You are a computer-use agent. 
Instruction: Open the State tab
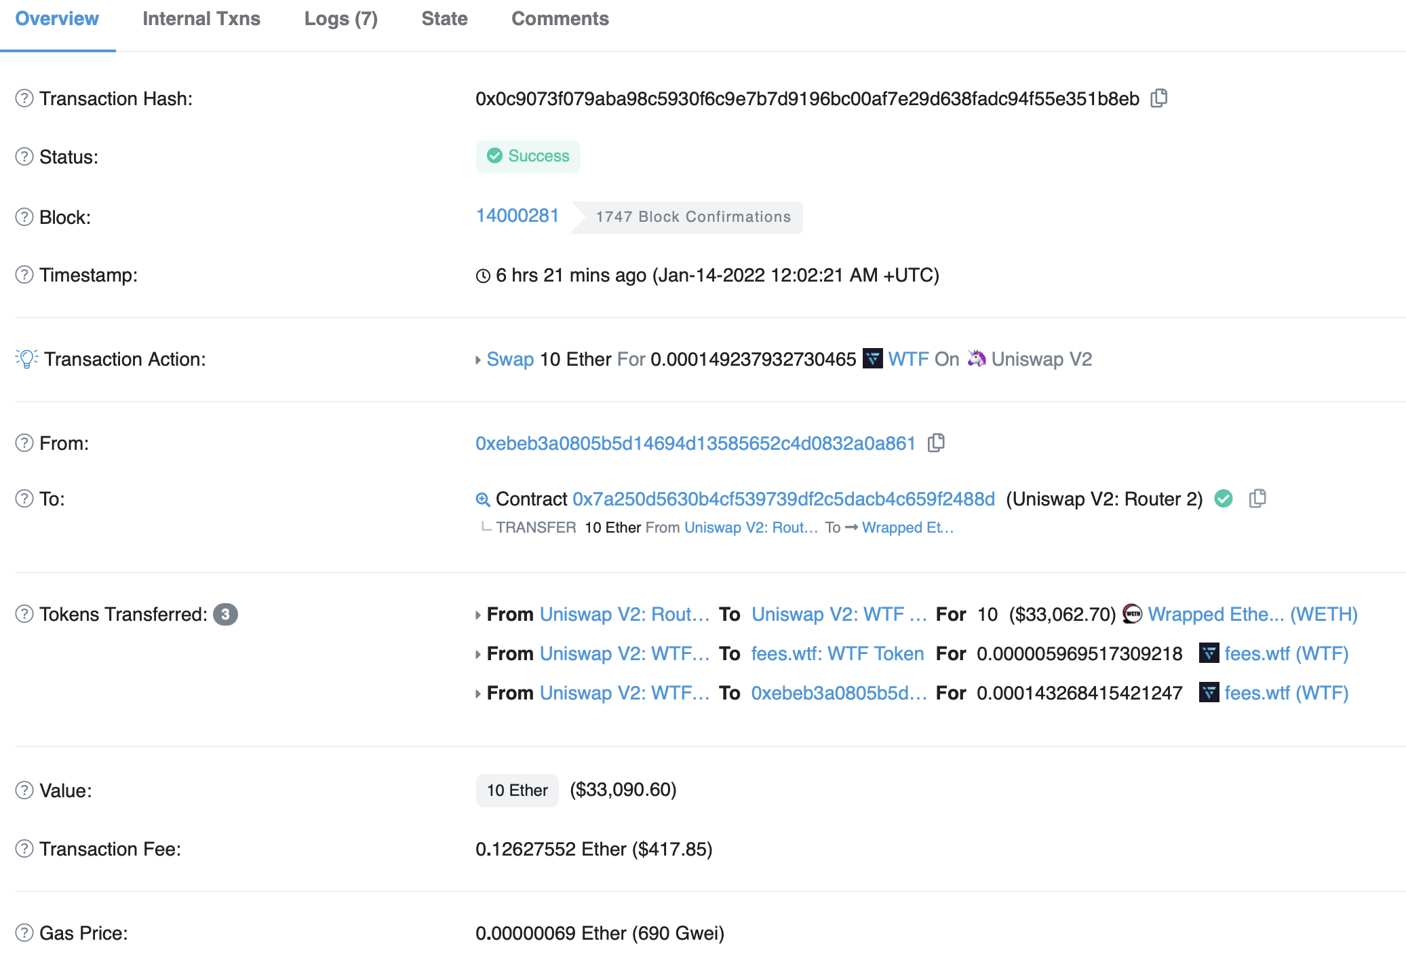coord(445,19)
